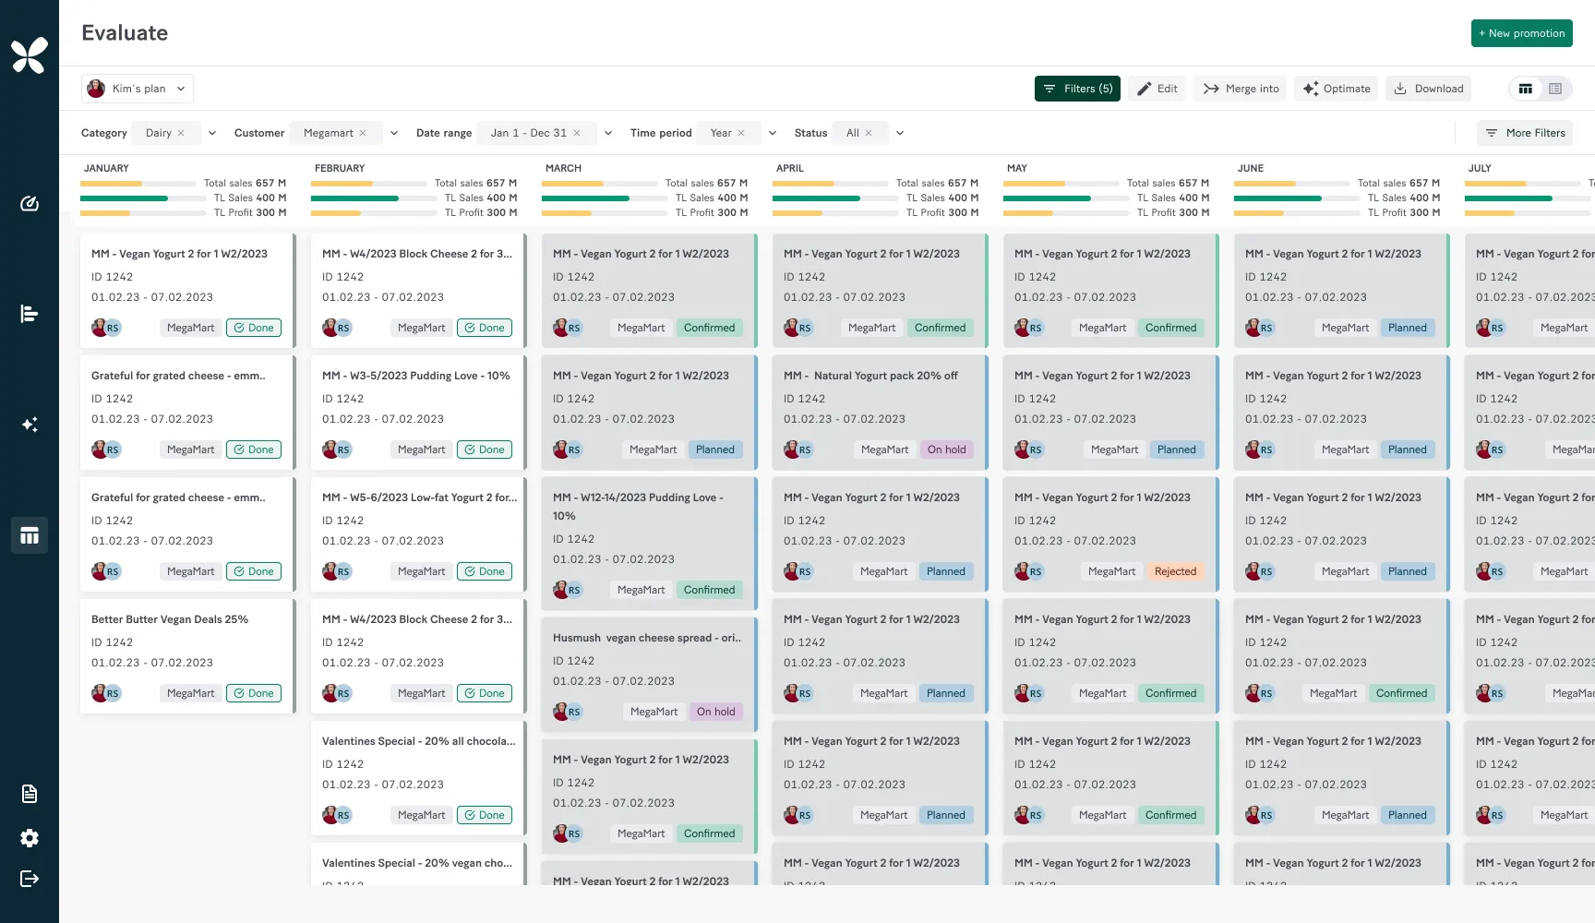
Task: Expand the Time period dropdown chevron
Action: pyautogui.click(x=773, y=133)
